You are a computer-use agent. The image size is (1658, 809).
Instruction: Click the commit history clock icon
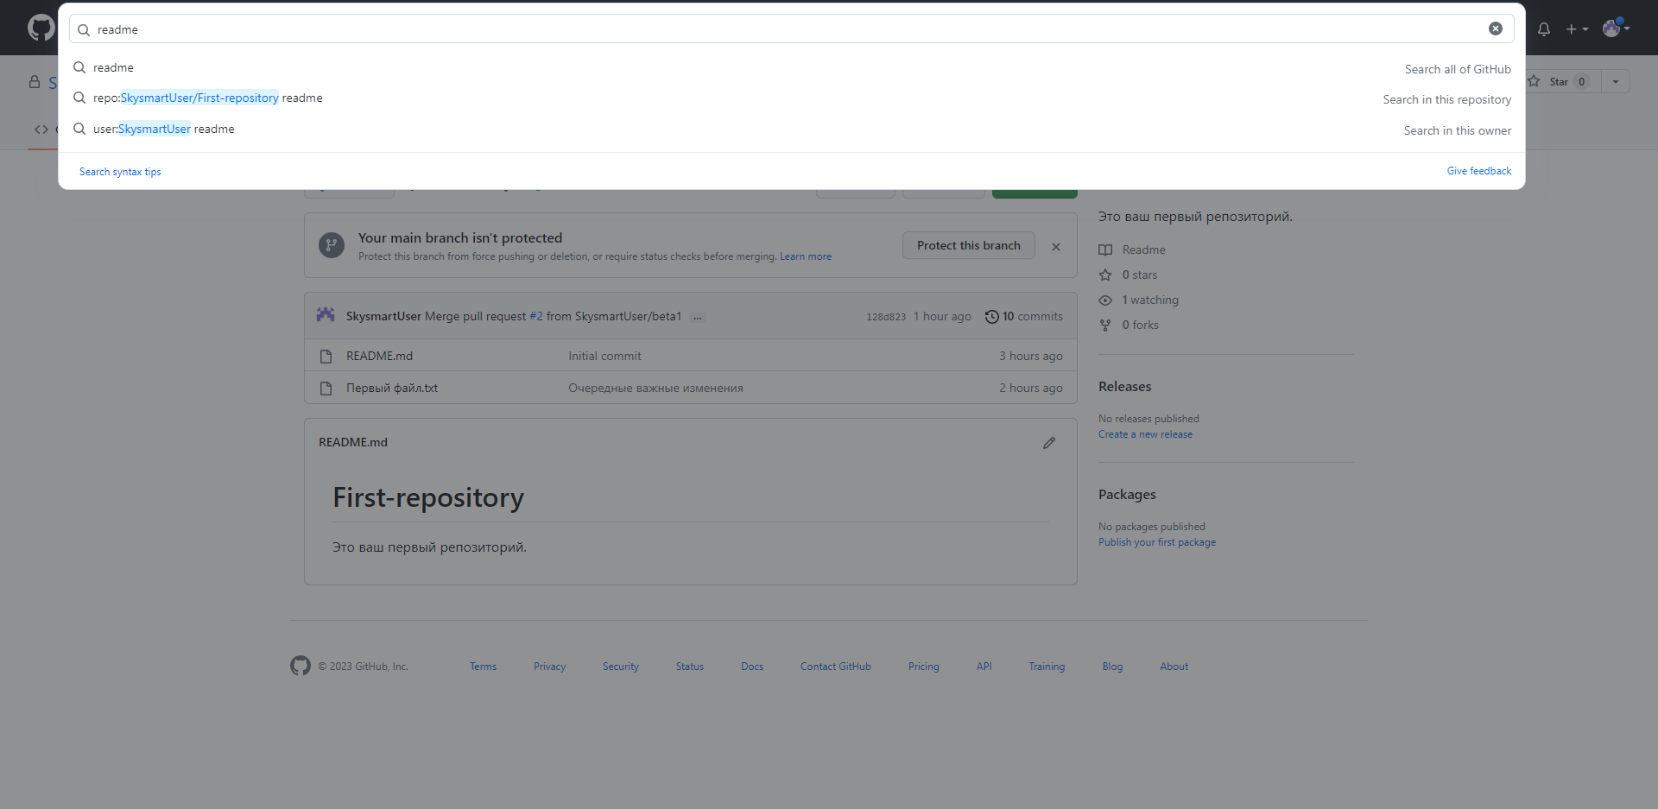click(992, 317)
